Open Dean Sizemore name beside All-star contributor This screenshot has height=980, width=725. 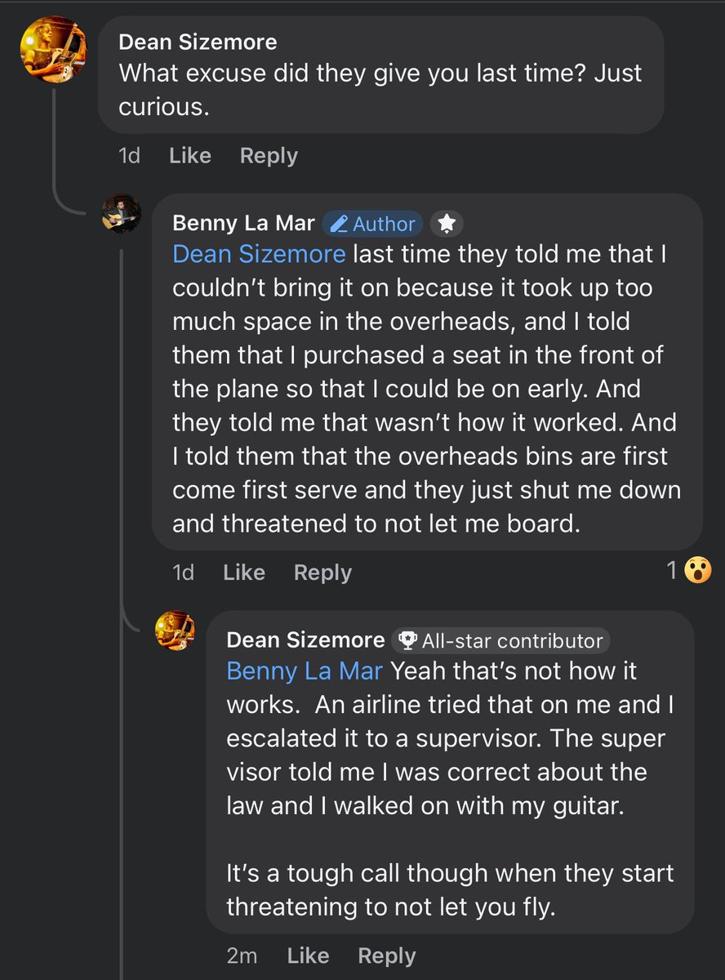coord(305,640)
